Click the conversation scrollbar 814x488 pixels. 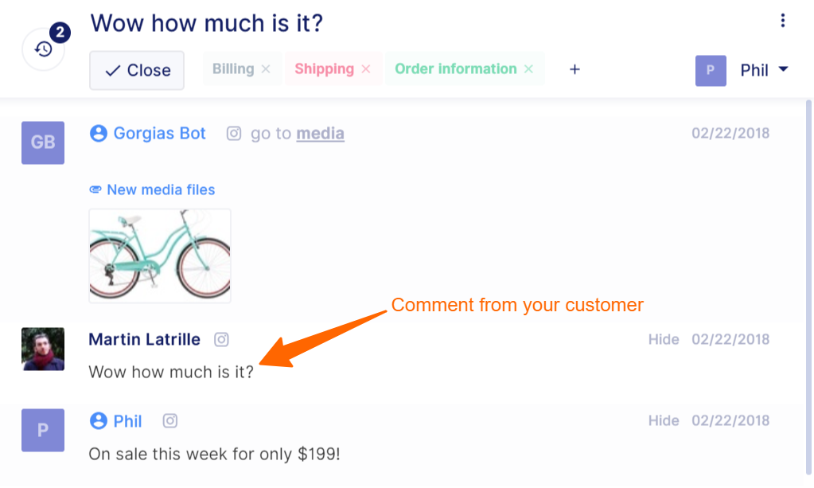[808, 287]
